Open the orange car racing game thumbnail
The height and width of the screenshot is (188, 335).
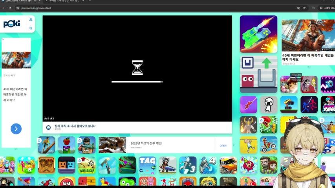coord(228,165)
